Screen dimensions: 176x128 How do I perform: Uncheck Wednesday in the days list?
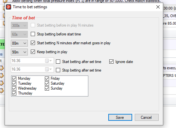pos(14,88)
